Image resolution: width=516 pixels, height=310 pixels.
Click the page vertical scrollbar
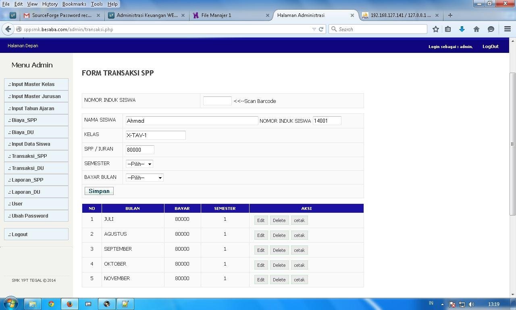512,144
